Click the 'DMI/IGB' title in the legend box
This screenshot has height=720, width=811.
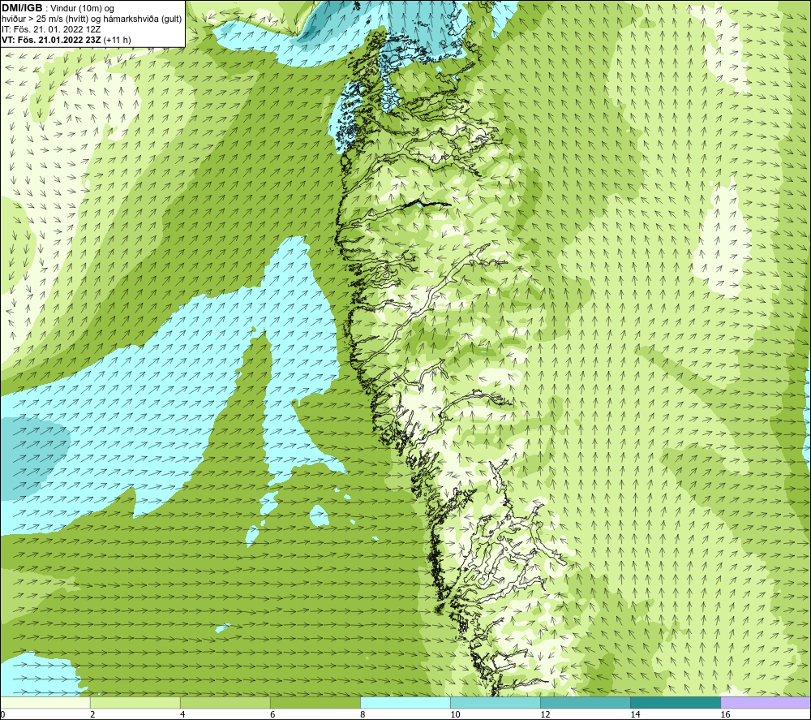(22, 8)
